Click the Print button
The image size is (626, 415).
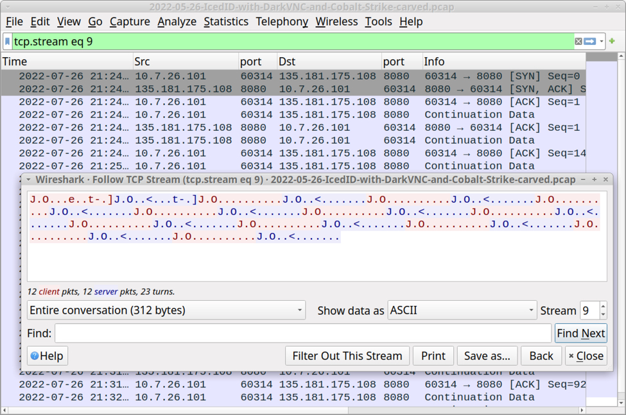coord(433,355)
